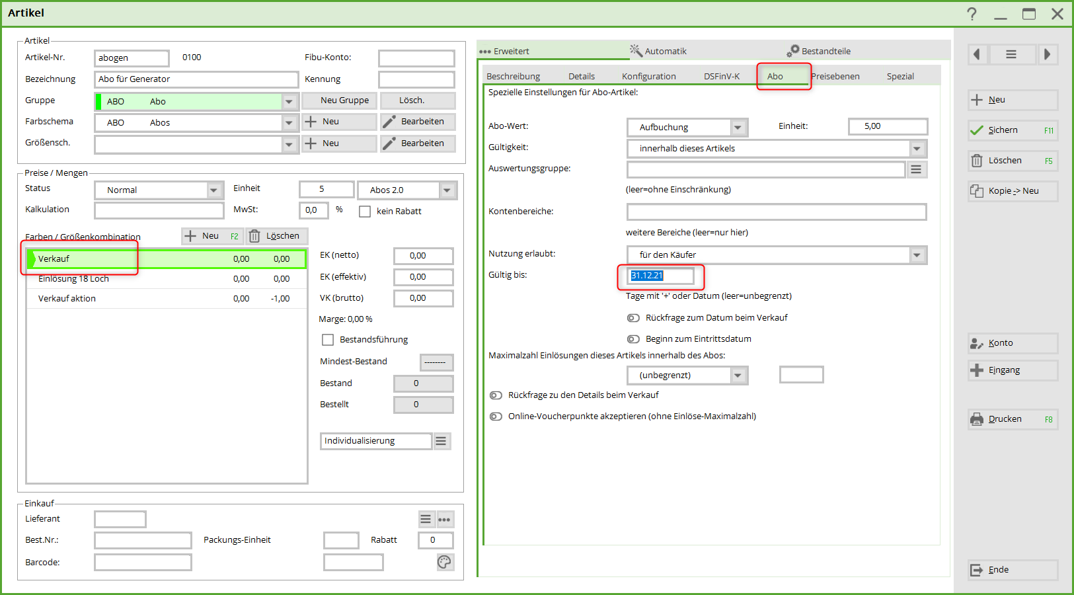Screen dimensions: 1074x595
Task: Click the Sichern button
Action: pos(1012,130)
